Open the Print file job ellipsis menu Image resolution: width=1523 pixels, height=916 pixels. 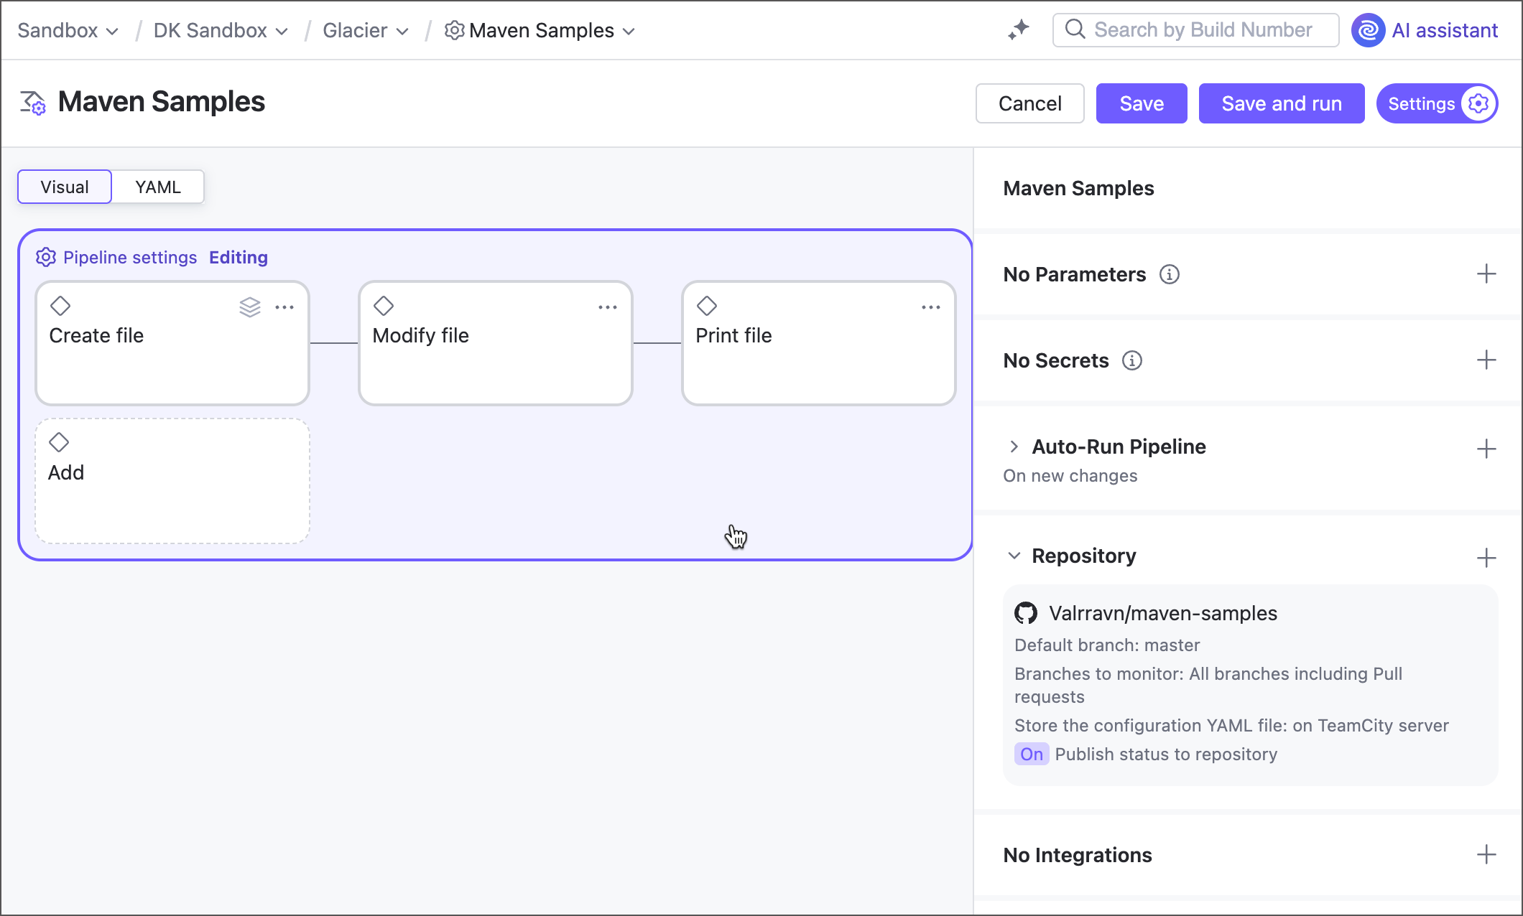click(931, 307)
